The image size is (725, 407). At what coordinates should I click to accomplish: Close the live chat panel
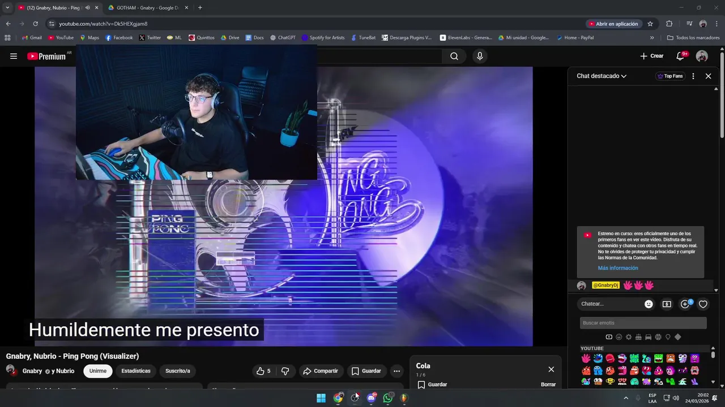click(708, 76)
